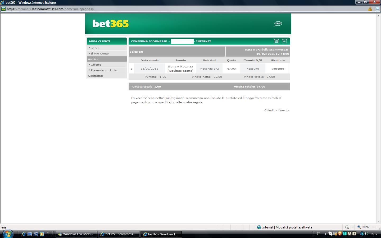Viewport: 381px width, 238px height.
Task: Click the Nessuno terms cell
Action: click(x=253, y=68)
